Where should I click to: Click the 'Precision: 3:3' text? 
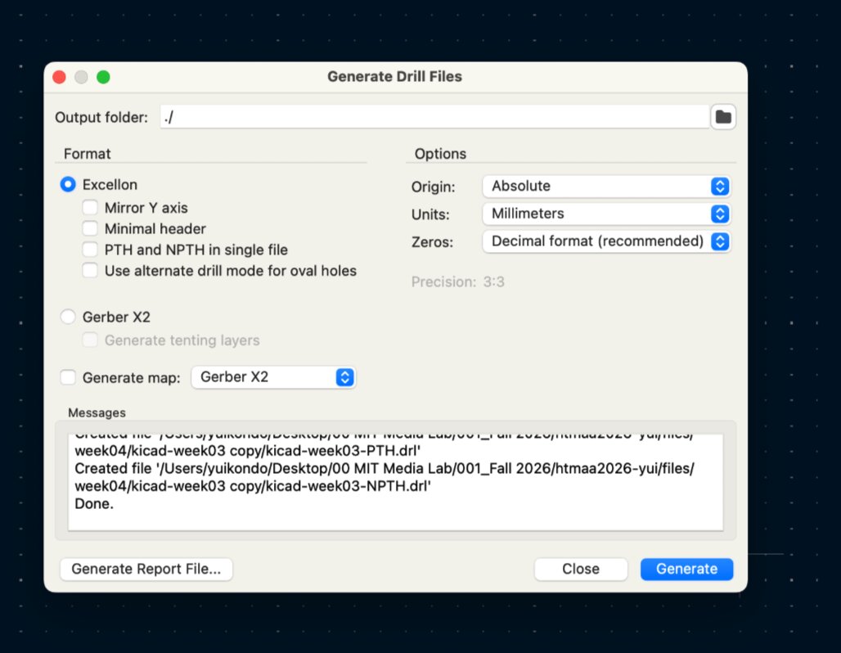pyautogui.click(x=458, y=281)
